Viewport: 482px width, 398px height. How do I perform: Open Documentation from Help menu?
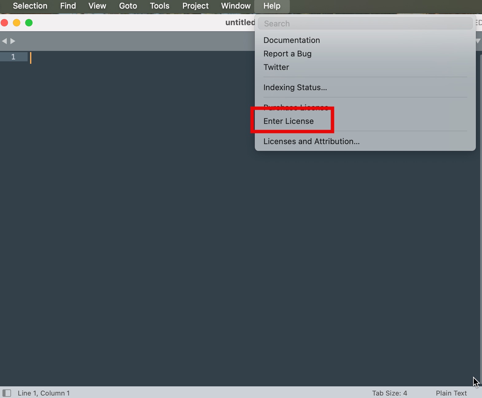pos(291,40)
